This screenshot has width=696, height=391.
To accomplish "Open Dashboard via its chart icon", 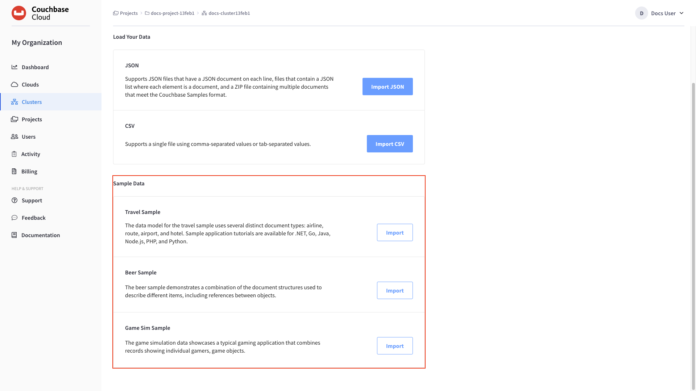I will [14, 67].
